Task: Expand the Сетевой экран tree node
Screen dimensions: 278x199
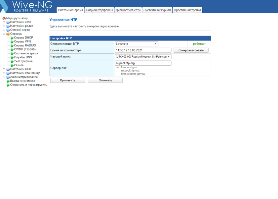Action: (x=4, y=30)
